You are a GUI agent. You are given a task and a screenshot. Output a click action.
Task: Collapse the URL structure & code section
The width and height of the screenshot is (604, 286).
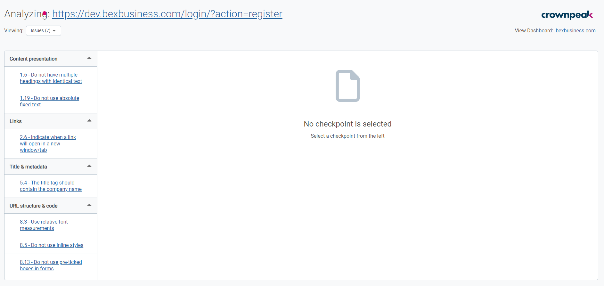coord(89,205)
